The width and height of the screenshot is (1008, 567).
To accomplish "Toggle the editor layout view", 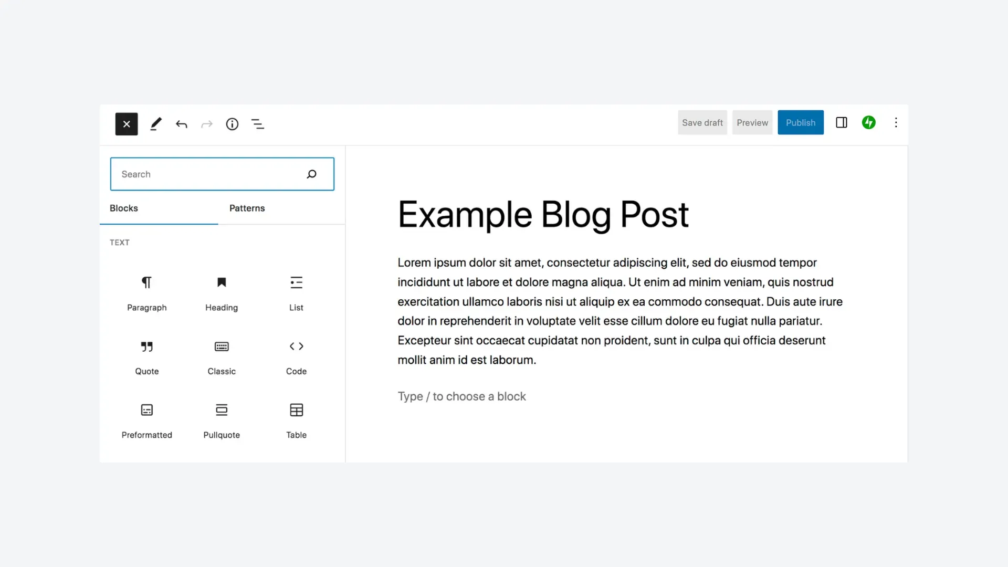I will (841, 122).
